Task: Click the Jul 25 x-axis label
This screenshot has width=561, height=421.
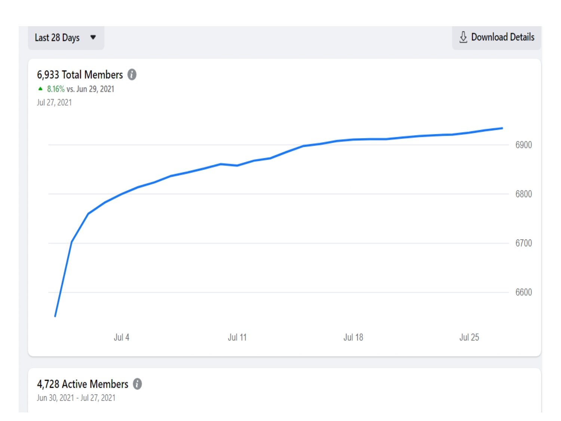Action: [x=469, y=338]
